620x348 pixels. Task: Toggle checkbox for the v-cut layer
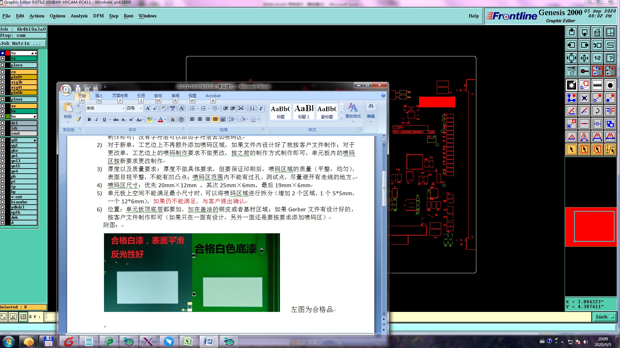coord(3,197)
